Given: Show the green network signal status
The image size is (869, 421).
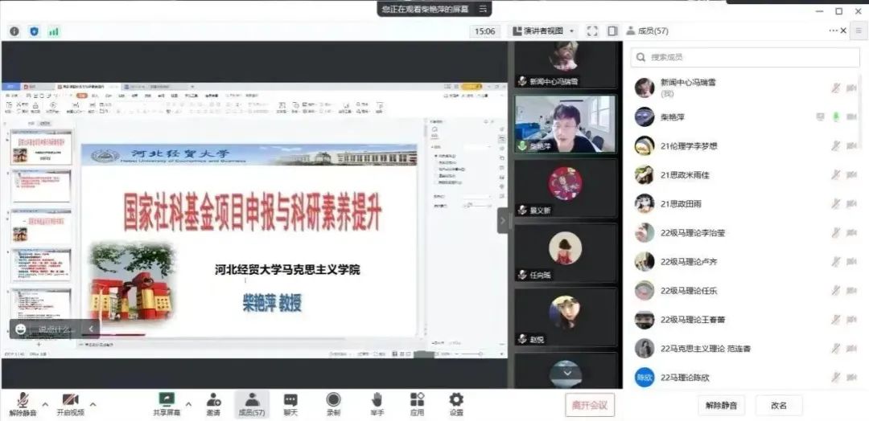Looking at the screenshot, I should (x=54, y=31).
